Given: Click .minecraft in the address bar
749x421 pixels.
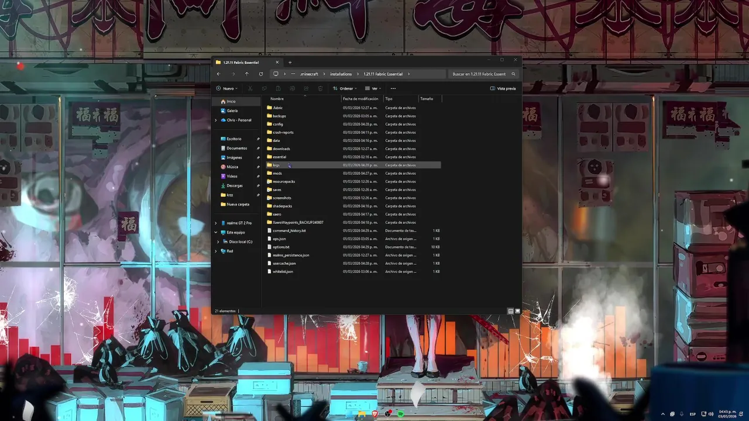Looking at the screenshot, I should 309,74.
